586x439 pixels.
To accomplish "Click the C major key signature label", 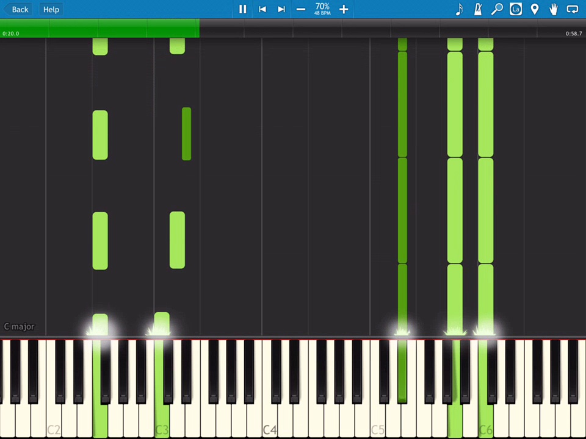I will click(20, 327).
